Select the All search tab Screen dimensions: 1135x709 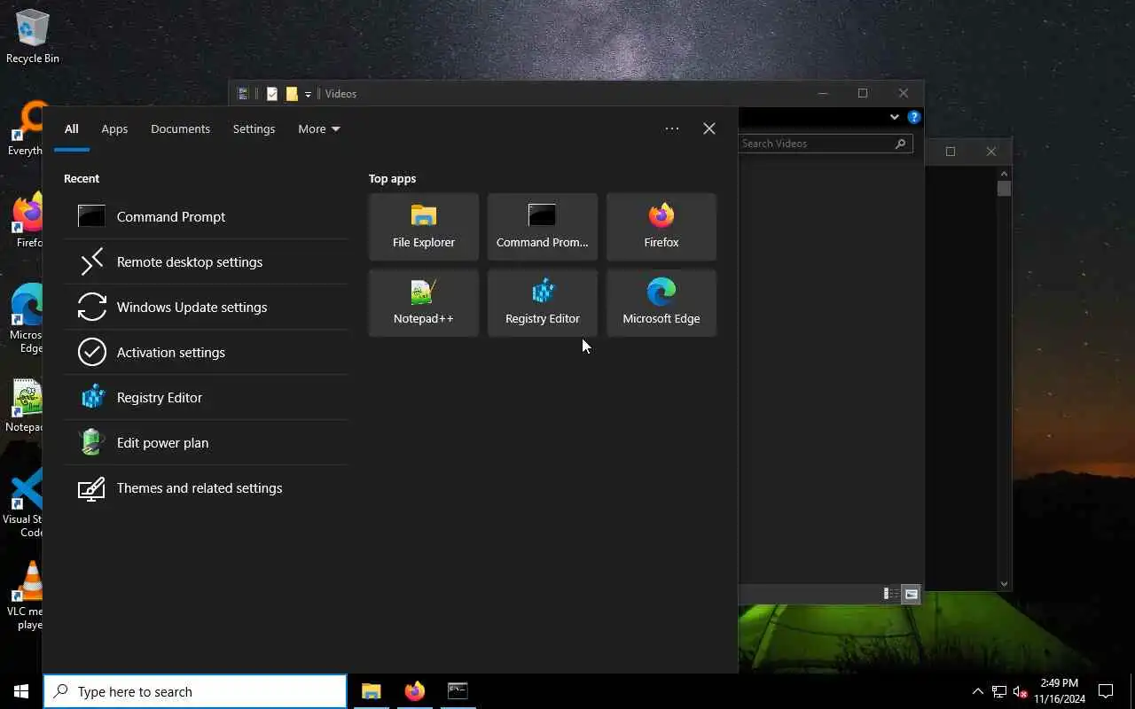72,129
